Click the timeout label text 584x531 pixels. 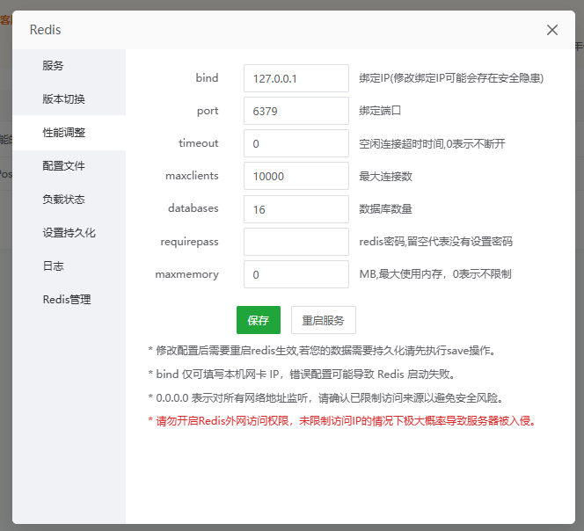coord(199,143)
